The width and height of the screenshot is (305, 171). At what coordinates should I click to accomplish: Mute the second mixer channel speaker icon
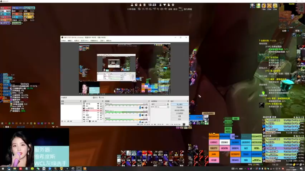(x=143, y=115)
